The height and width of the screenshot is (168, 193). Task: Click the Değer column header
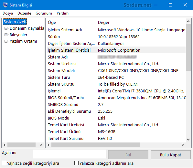(141, 23)
